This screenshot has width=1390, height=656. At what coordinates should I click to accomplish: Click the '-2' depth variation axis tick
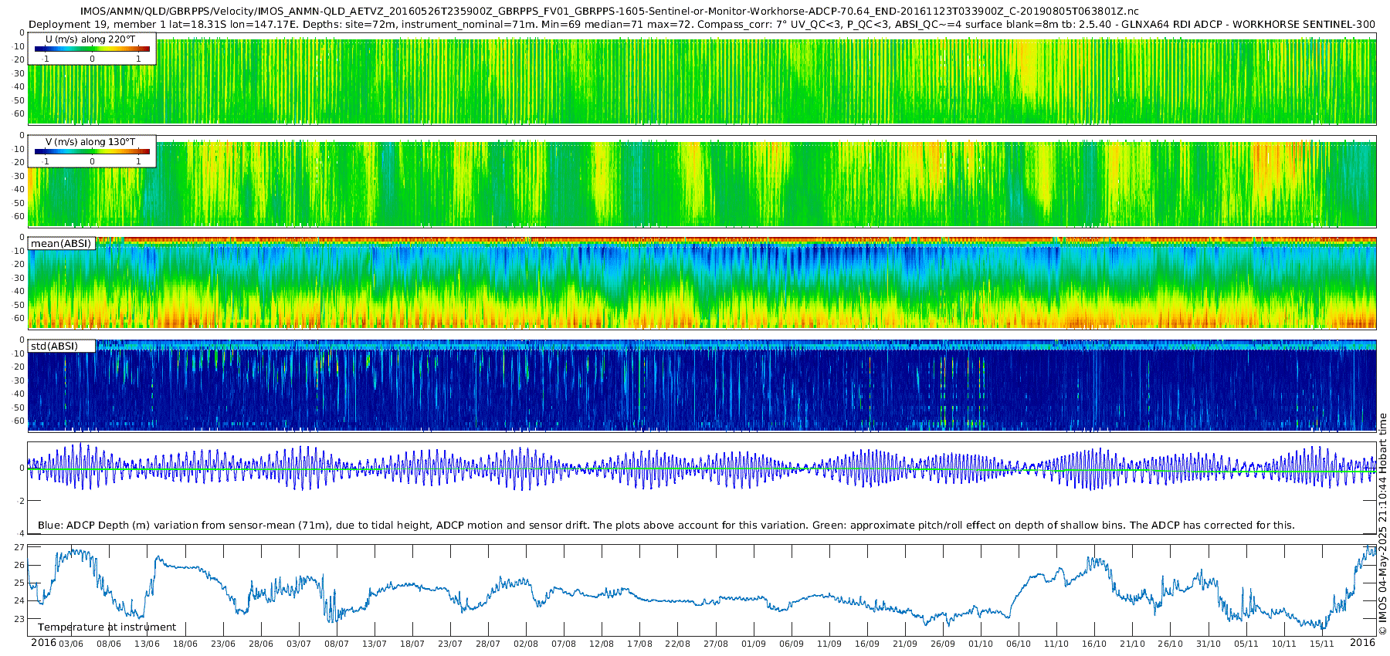click(22, 501)
